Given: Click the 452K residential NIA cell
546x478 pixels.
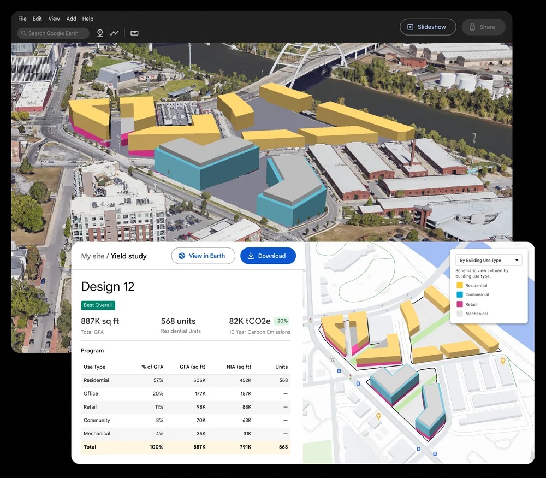Looking at the screenshot, I should [x=246, y=380].
